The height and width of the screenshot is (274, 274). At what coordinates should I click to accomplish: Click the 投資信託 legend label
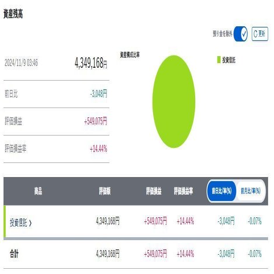[229, 60]
